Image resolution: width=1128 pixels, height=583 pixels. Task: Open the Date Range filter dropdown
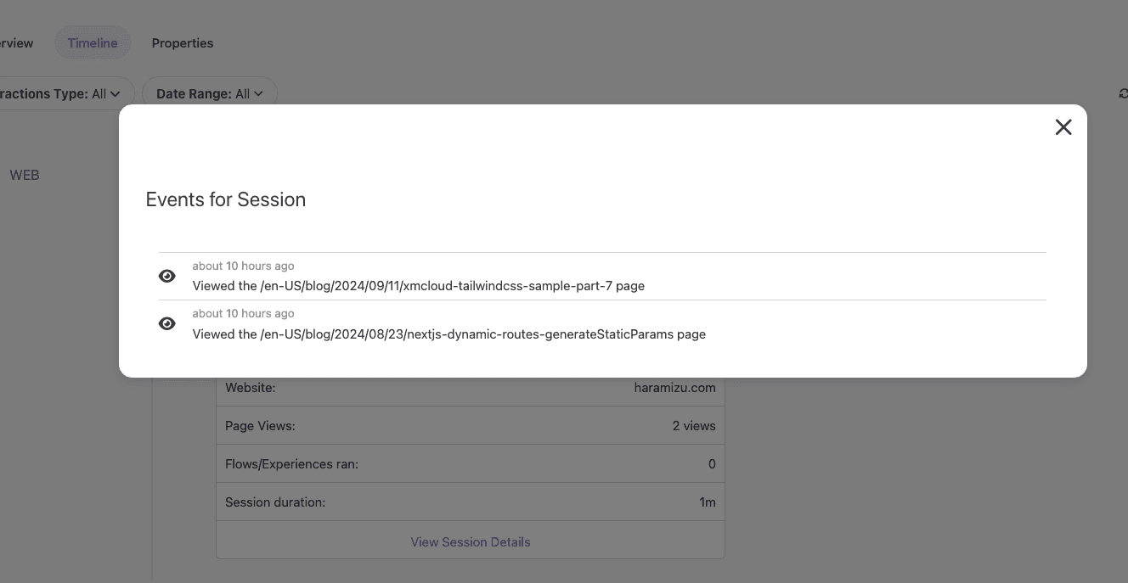[x=209, y=93]
